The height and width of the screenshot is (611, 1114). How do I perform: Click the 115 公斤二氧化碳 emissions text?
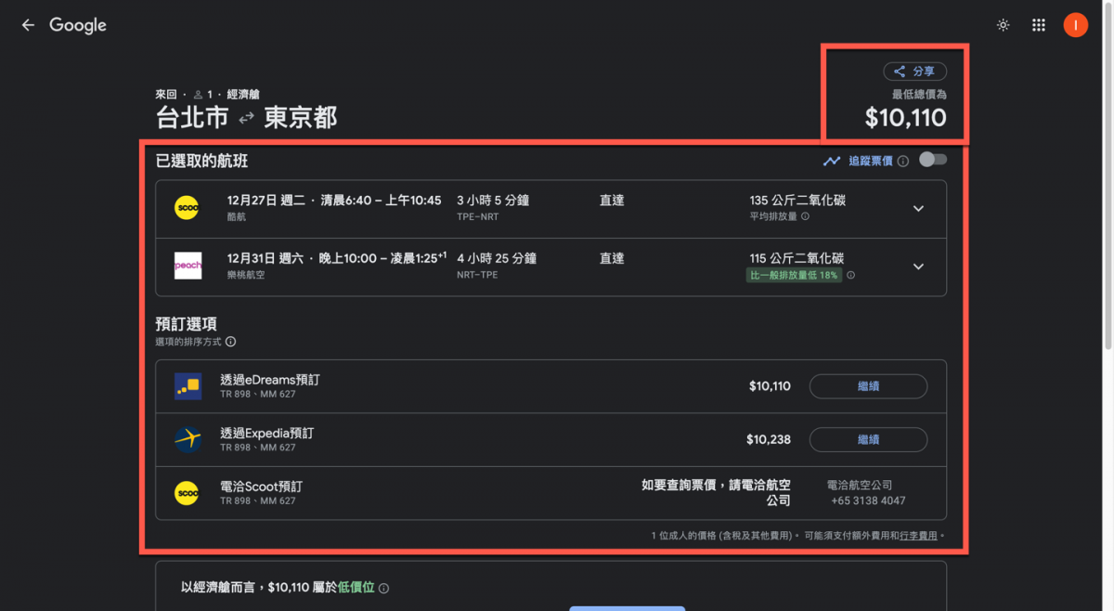tap(797, 258)
